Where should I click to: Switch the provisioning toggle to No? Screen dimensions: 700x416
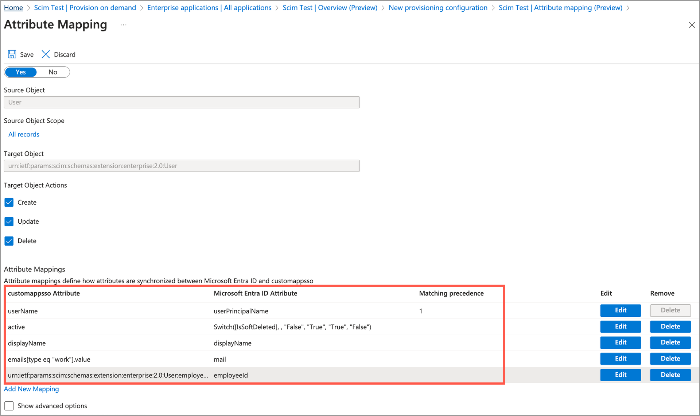[x=53, y=72]
